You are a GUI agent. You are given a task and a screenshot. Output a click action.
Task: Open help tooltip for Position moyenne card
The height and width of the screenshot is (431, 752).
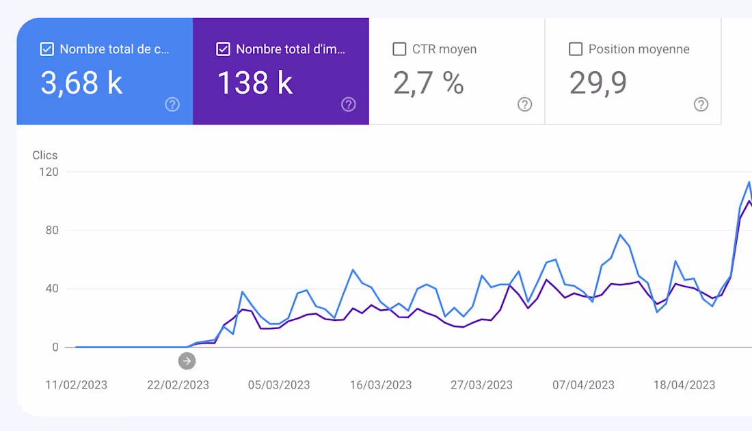tap(701, 105)
